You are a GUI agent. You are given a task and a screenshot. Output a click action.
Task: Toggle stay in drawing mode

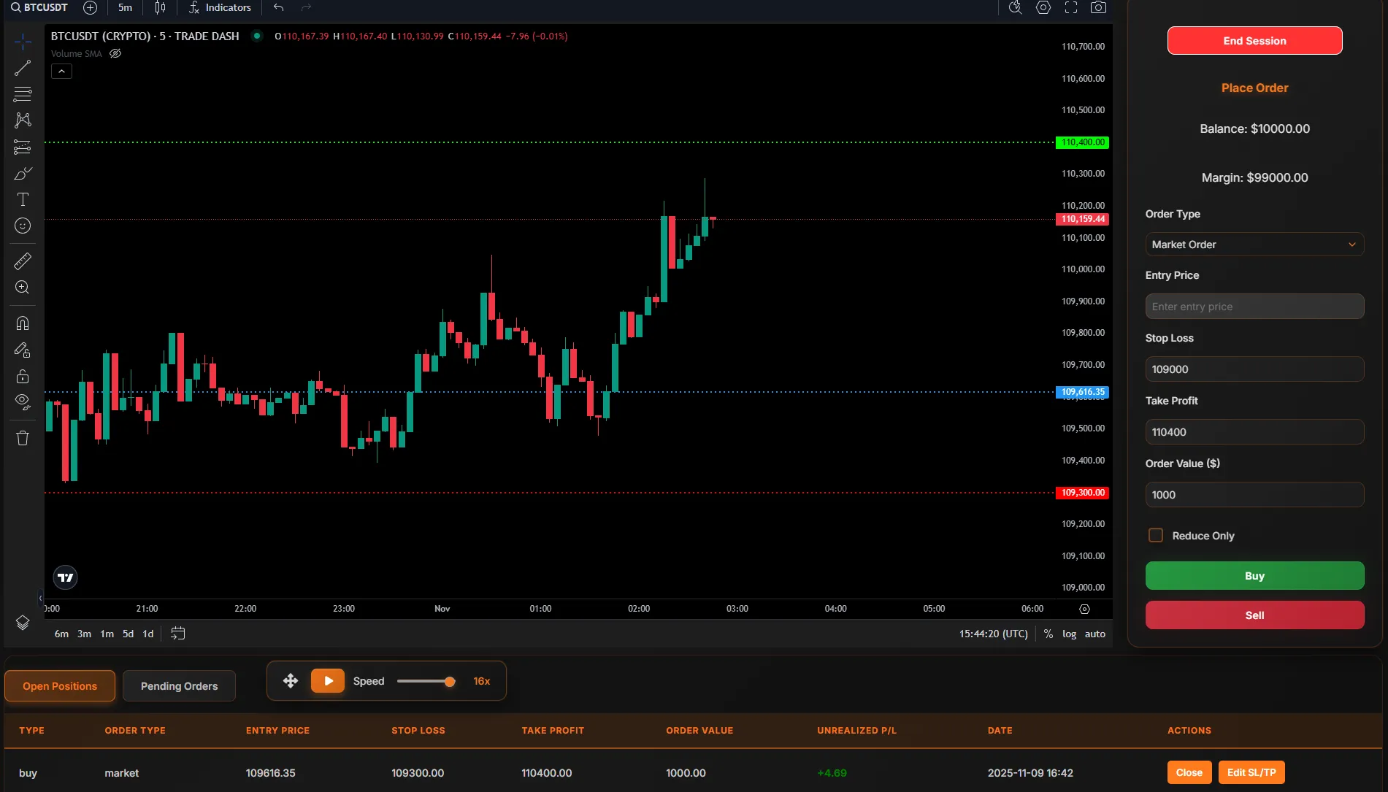[23, 350]
